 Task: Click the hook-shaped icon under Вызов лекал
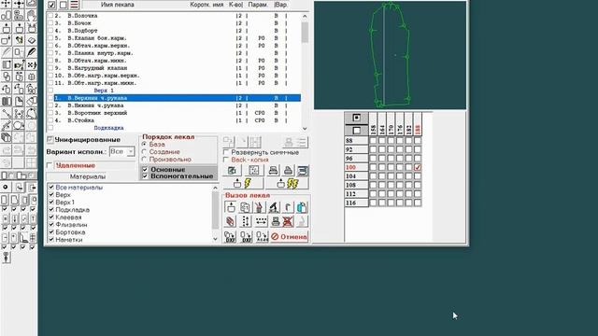click(288, 207)
